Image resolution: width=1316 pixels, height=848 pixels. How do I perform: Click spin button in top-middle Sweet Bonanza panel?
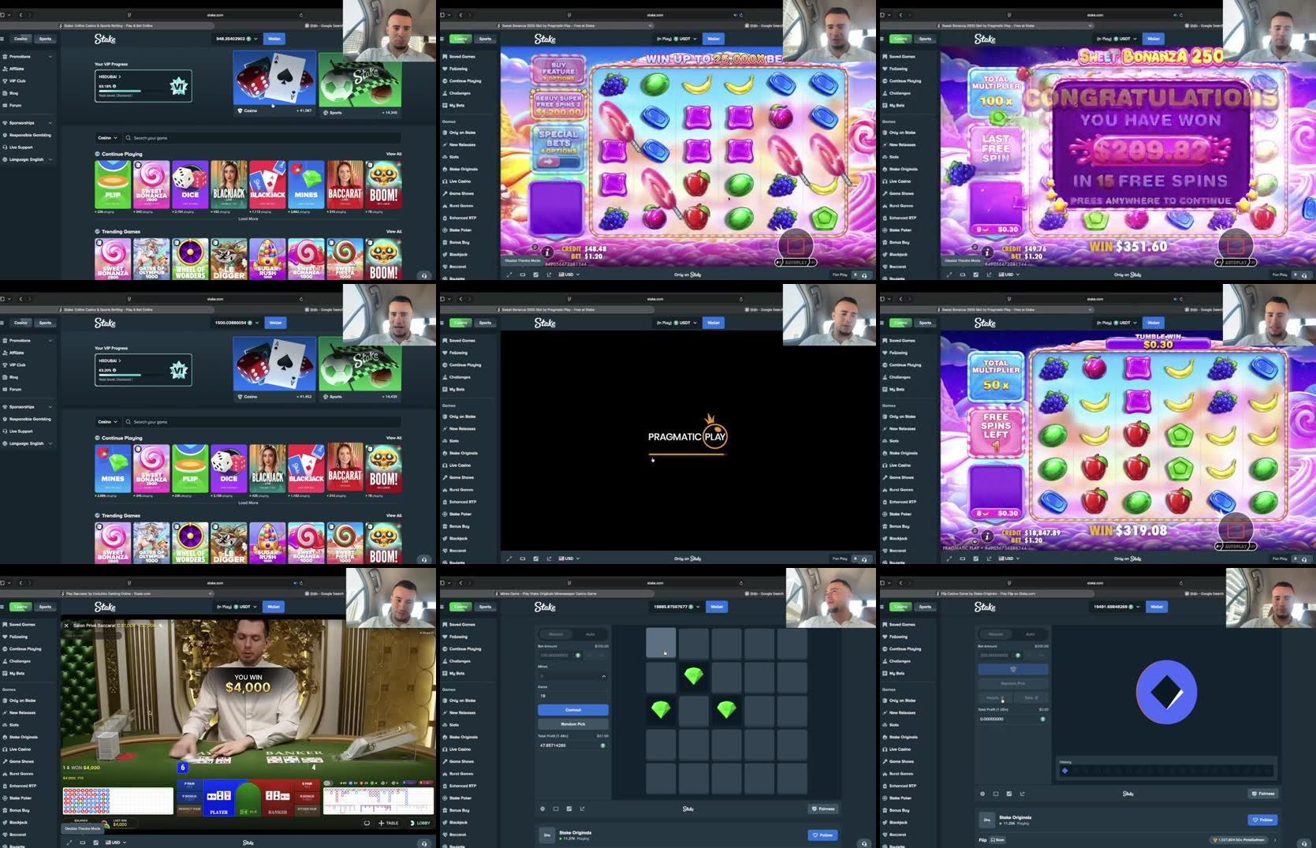796,243
